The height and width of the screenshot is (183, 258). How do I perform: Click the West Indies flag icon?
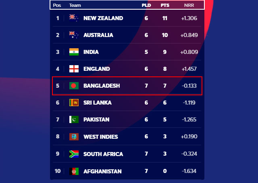74,137
